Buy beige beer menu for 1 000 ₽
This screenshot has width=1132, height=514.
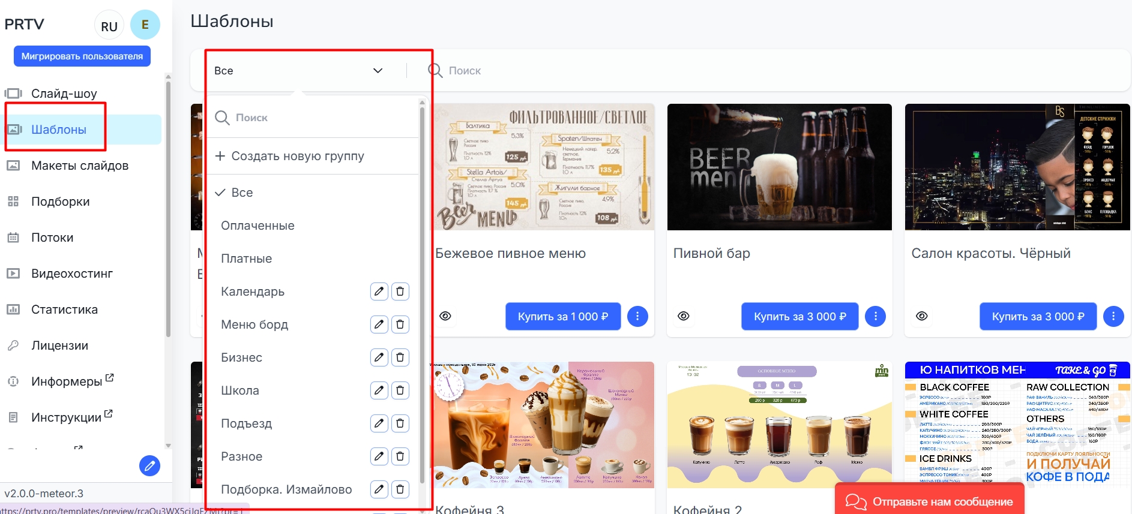tap(562, 316)
